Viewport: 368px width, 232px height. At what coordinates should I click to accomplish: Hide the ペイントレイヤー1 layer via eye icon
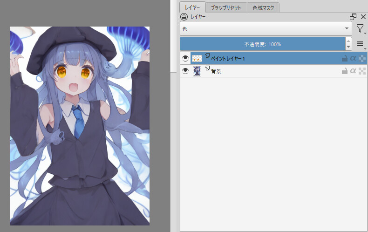pyautogui.click(x=185, y=58)
